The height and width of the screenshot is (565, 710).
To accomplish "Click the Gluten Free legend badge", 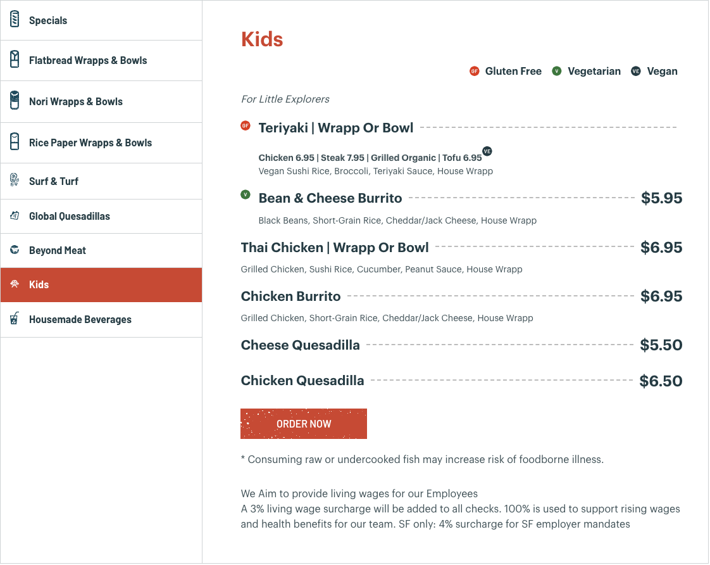I will pos(474,71).
